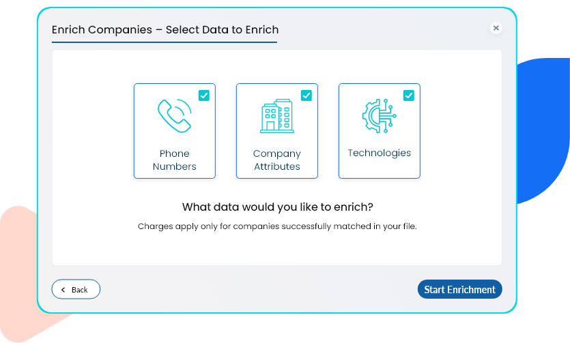Click the phone handset icon
Viewport: 570px width, 343px height.
click(174, 115)
